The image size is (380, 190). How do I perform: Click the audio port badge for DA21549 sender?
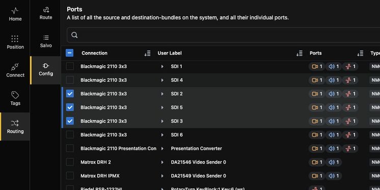pyautogui.click(x=334, y=176)
